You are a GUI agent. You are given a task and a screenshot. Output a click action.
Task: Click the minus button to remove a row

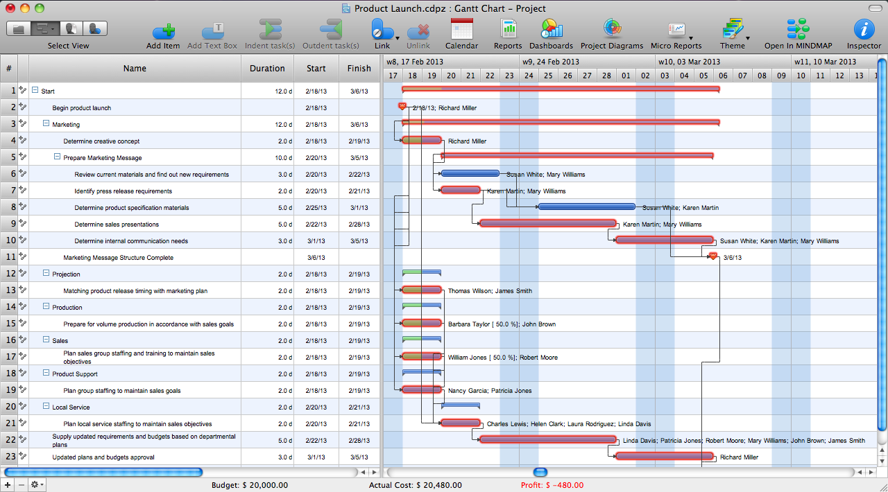click(20, 484)
